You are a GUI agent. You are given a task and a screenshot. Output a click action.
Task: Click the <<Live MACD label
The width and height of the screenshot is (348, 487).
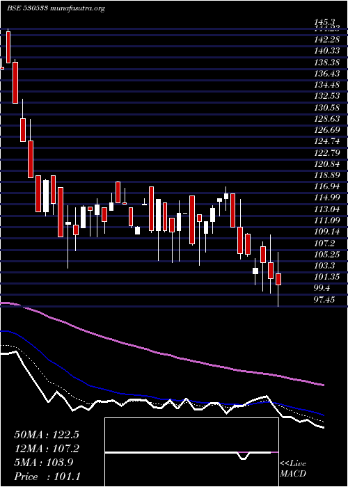click(x=293, y=468)
